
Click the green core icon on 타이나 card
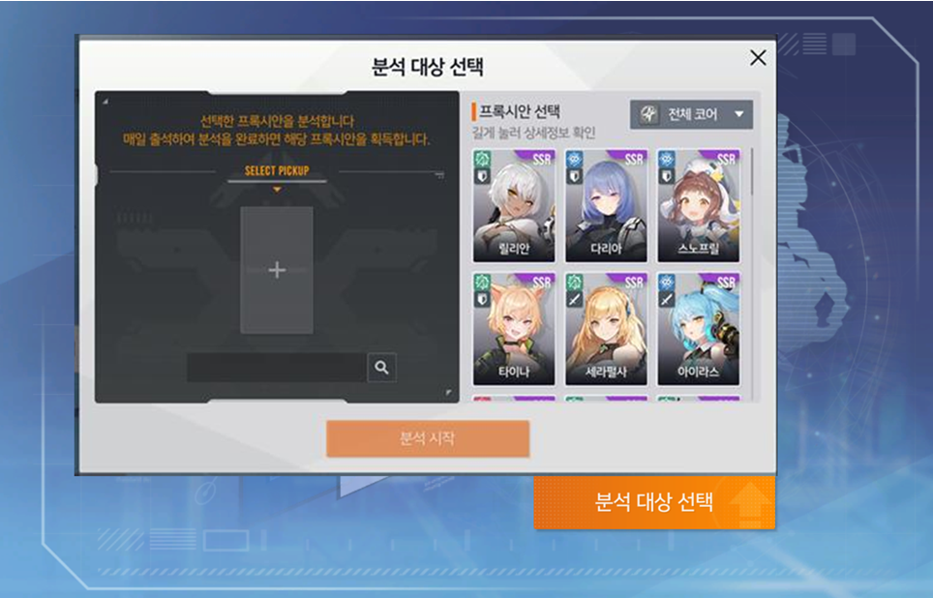point(482,282)
